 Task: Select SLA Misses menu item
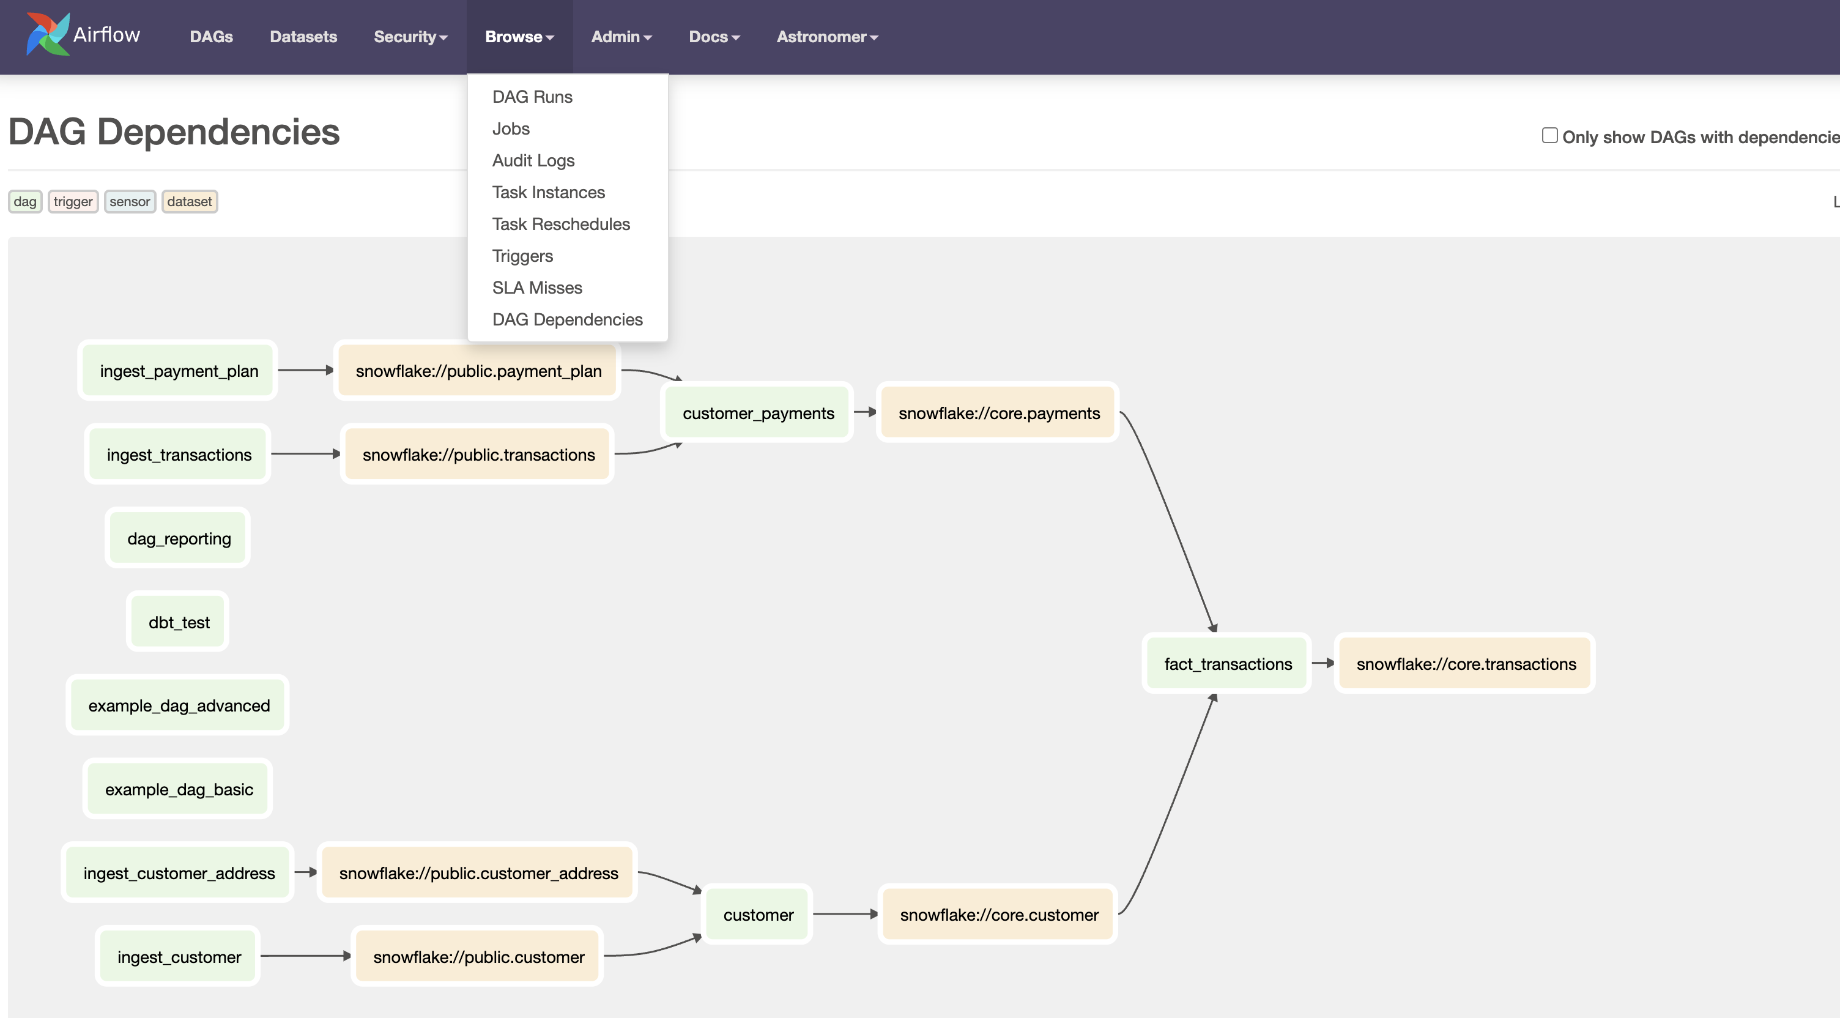pyautogui.click(x=536, y=287)
